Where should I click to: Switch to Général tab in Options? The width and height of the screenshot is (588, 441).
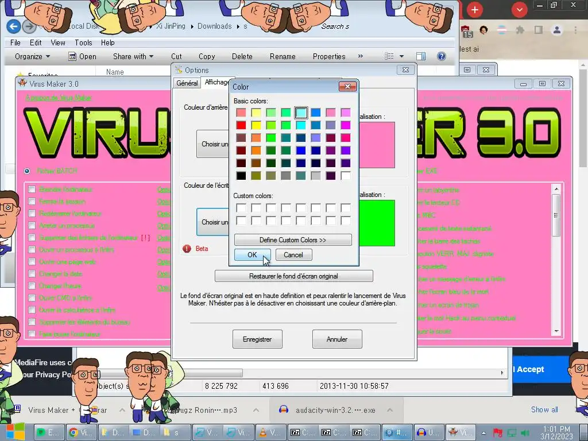coord(187,83)
